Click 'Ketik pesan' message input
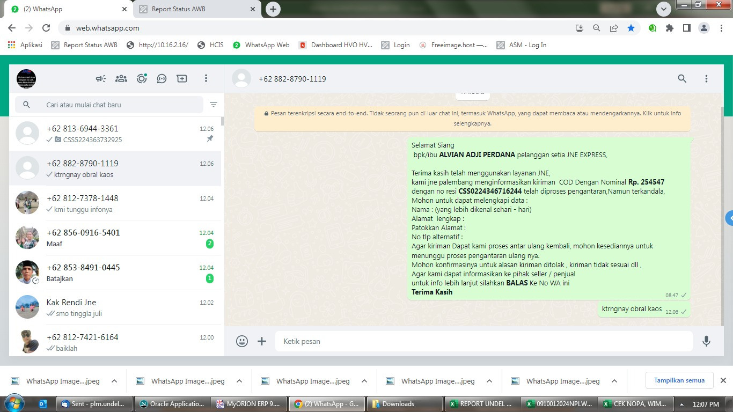The width and height of the screenshot is (733, 412). [484, 341]
